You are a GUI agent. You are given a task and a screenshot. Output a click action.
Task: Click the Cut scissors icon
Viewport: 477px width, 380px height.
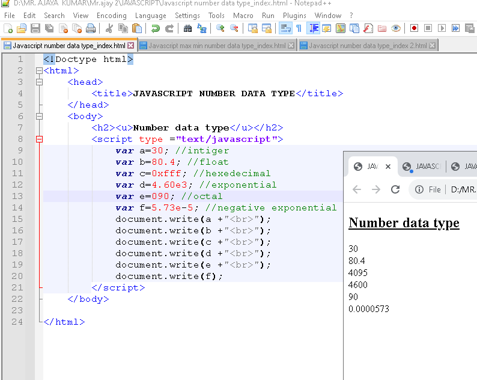click(109, 28)
